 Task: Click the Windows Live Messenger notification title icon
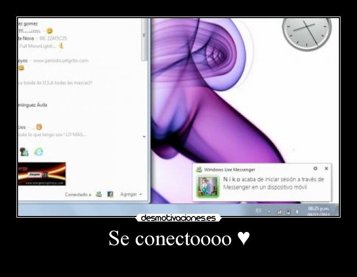pos(199,169)
